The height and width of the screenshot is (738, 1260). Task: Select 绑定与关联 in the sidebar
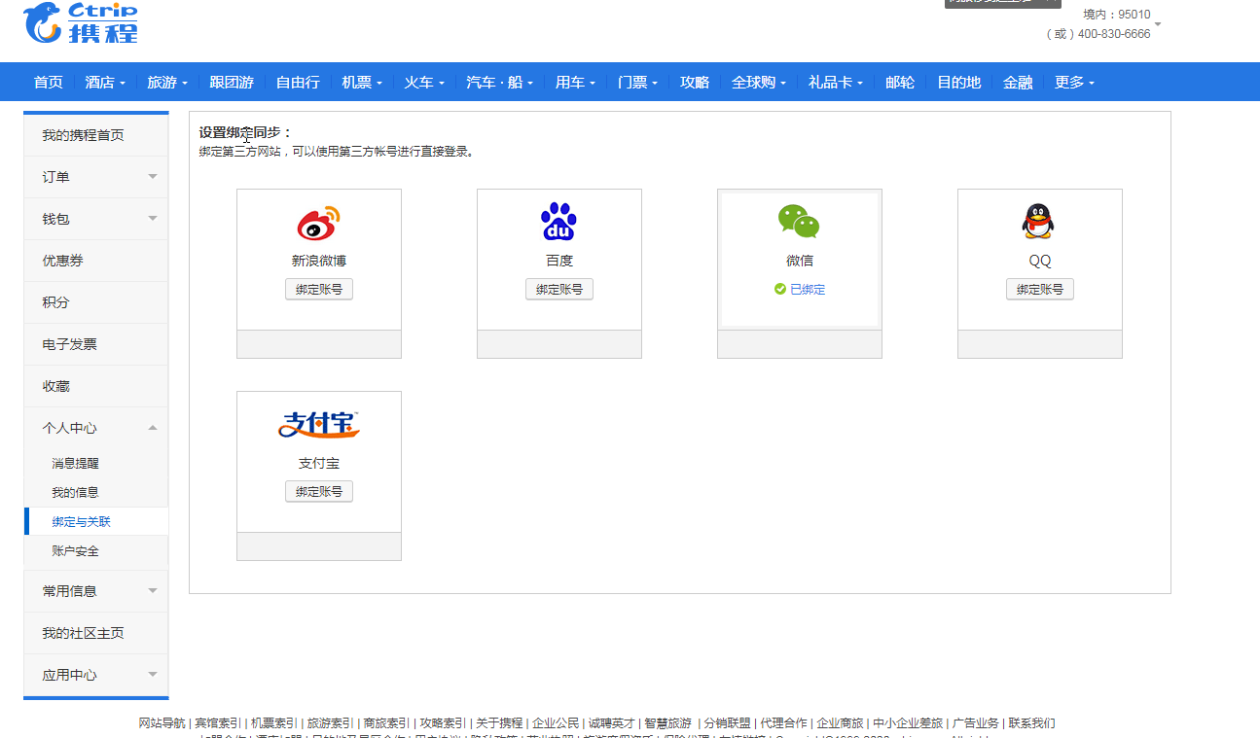(96, 522)
